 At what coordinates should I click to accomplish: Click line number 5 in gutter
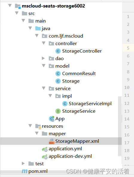coord(128,48)
